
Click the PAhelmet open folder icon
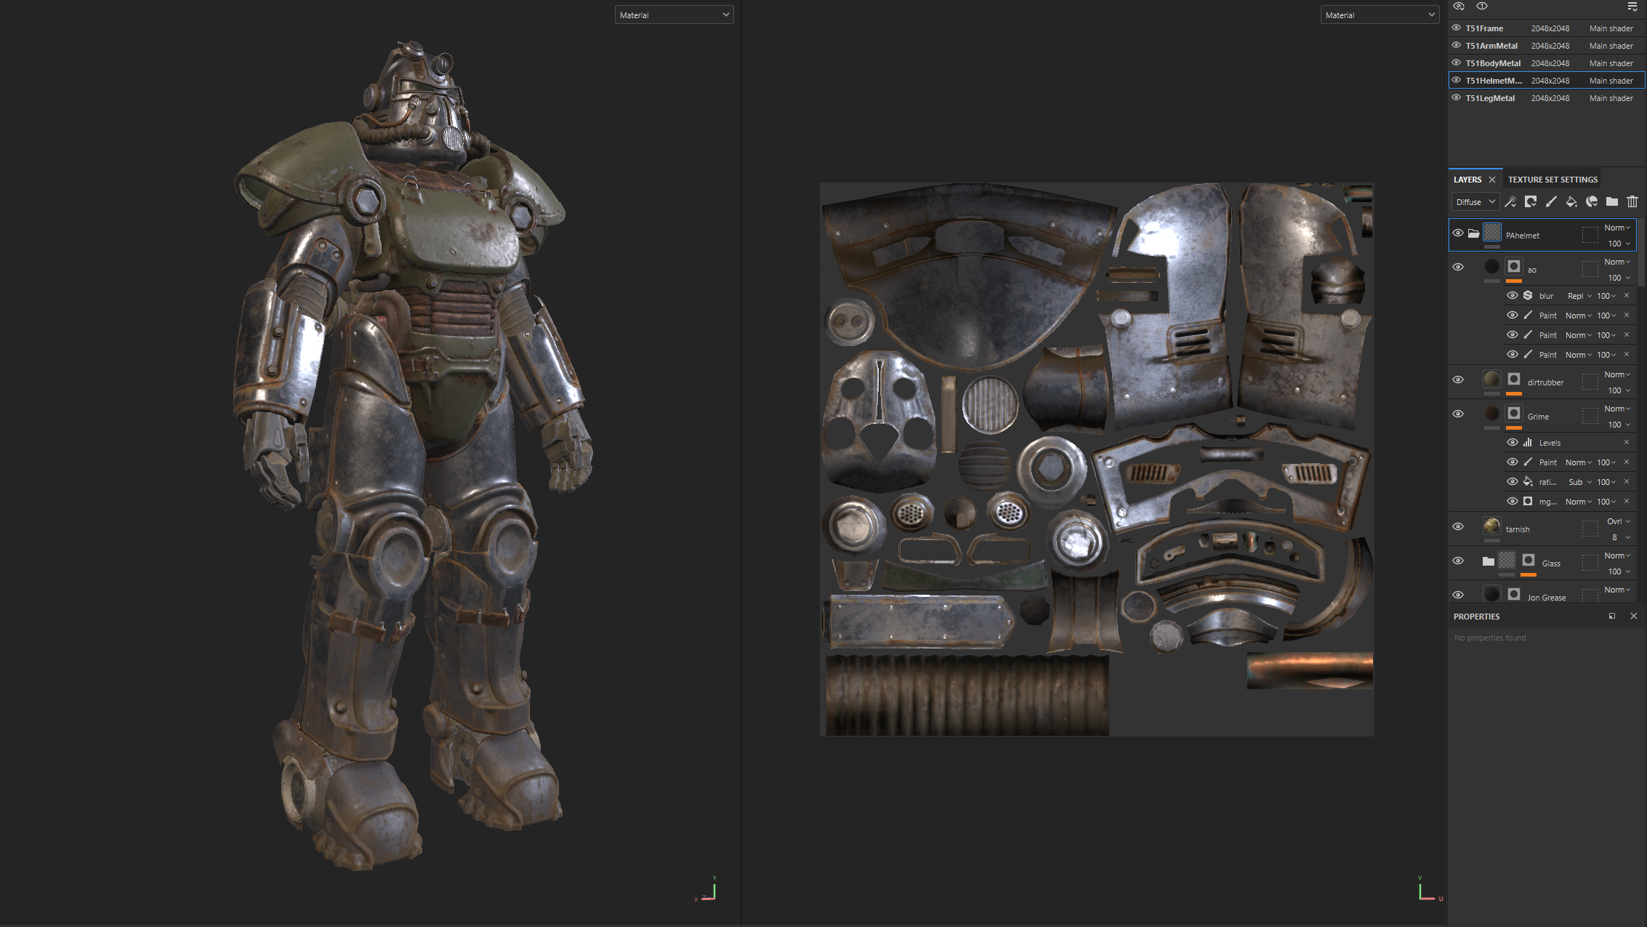(1473, 233)
